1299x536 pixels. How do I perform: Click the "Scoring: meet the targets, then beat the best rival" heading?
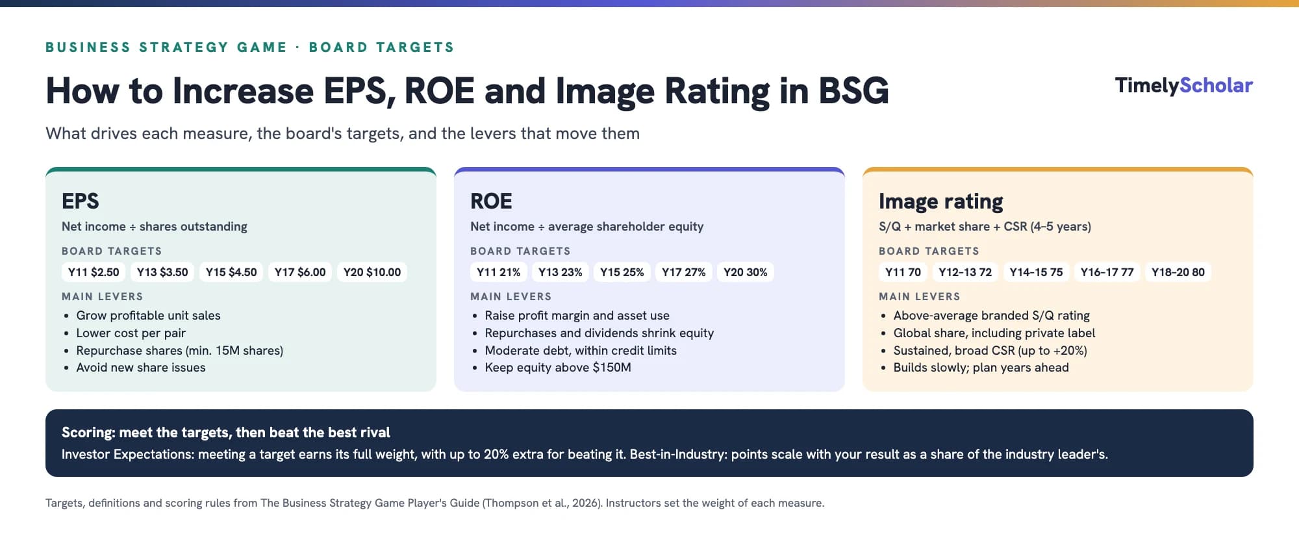click(225, 432)
